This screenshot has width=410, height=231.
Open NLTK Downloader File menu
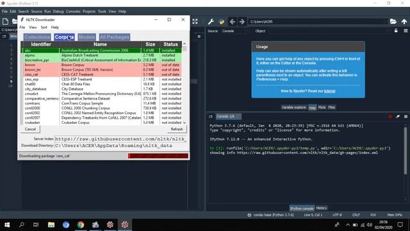click(22, 27)
